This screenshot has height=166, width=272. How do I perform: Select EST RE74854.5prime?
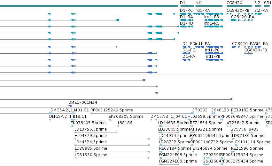pos(206,123)
